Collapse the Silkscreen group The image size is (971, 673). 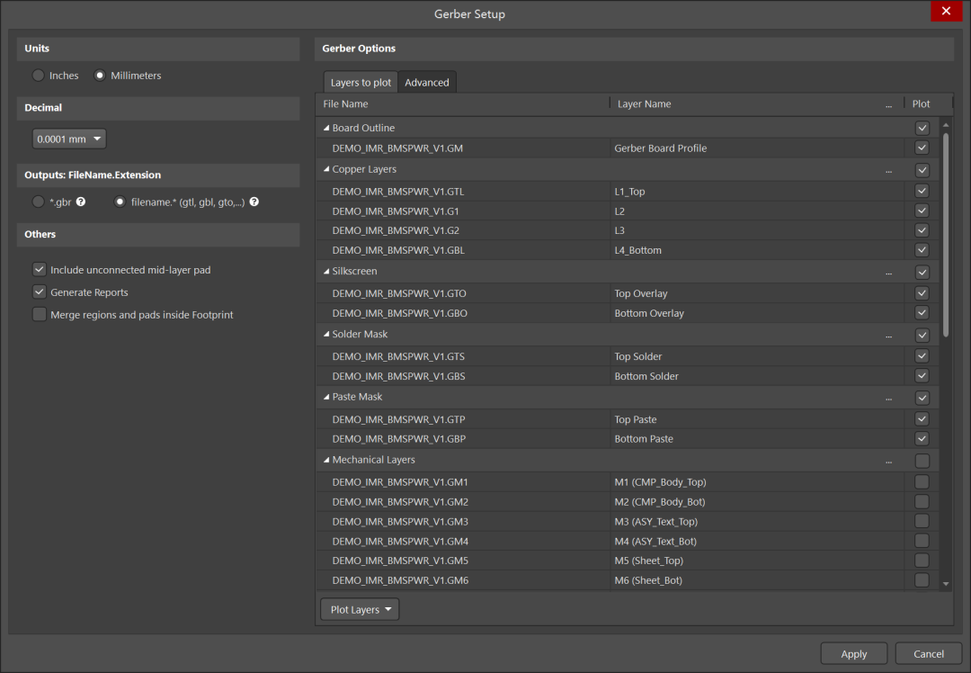click(x=326, y=271)
